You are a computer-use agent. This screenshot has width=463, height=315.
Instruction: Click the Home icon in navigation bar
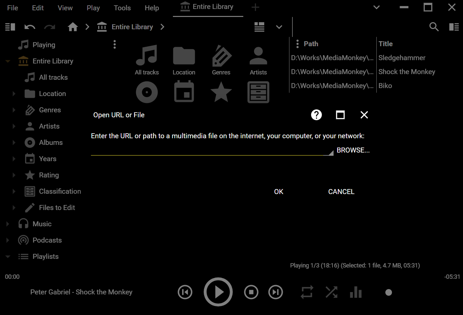[x=73, y=27]
